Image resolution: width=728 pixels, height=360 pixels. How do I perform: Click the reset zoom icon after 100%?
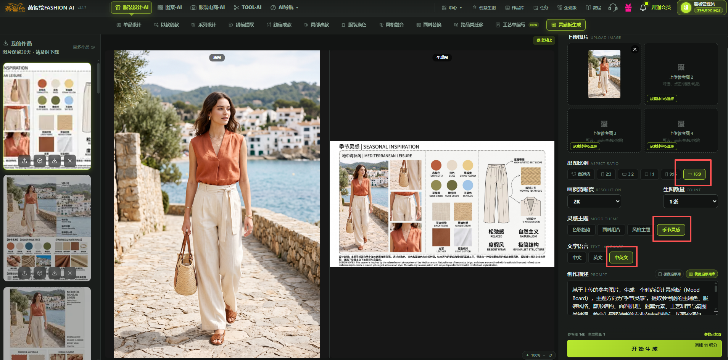[x=550, y=355]
